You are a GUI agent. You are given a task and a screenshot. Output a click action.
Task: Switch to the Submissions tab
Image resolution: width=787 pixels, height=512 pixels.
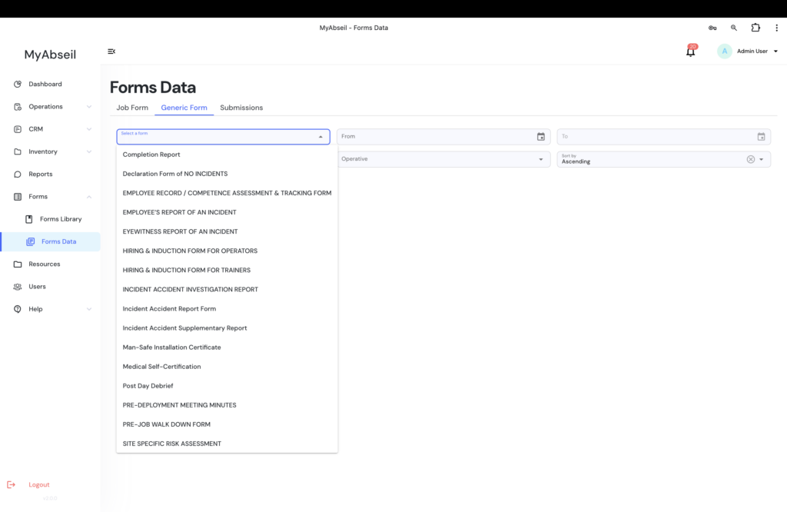(x=241, y=108)
